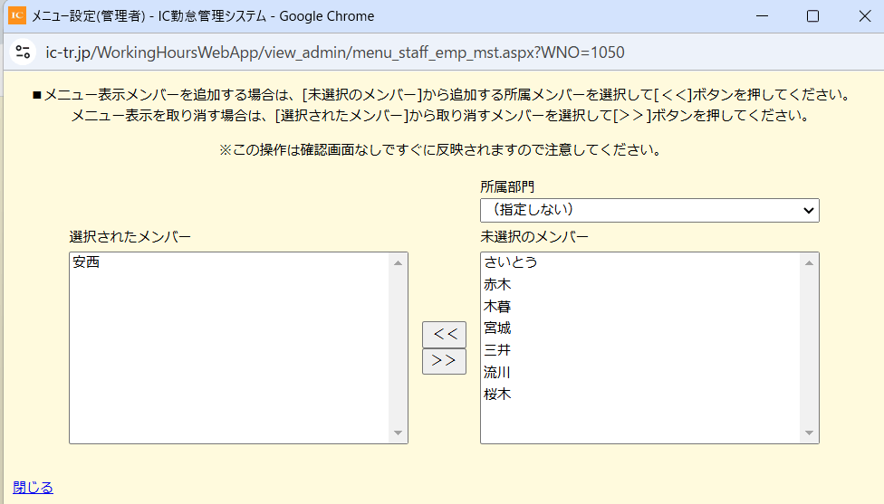Select 三井 in unselected members list
Viewport: 884px width, 504px height.
(x=640, y=350)
